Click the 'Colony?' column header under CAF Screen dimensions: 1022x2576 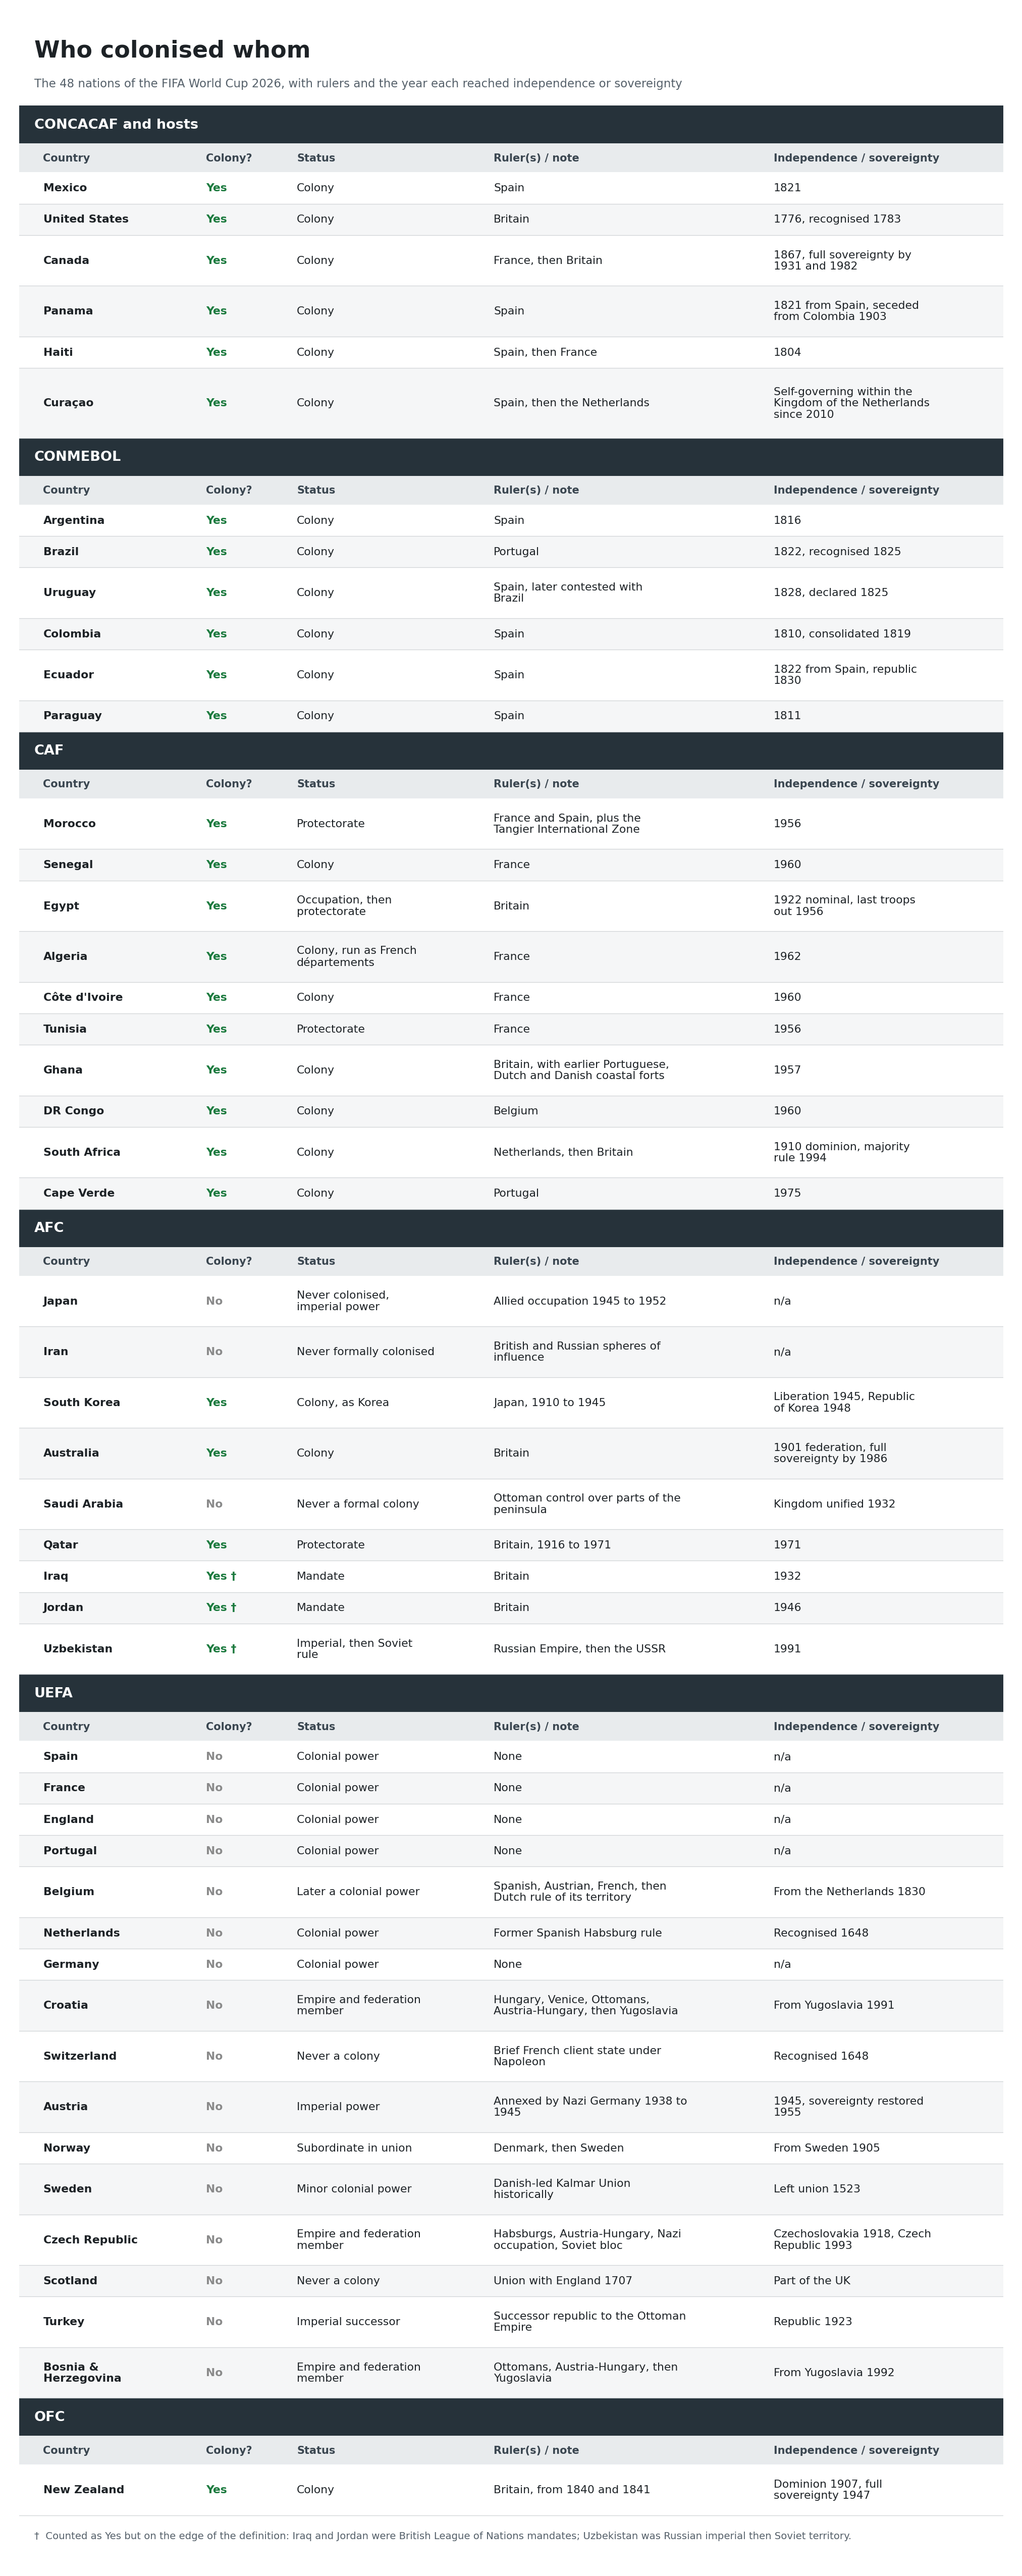point(229,784)
